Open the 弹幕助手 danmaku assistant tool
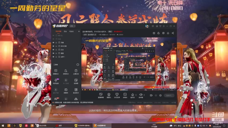The width and height of the screenshot is (228, 128). tap(56, 72)
